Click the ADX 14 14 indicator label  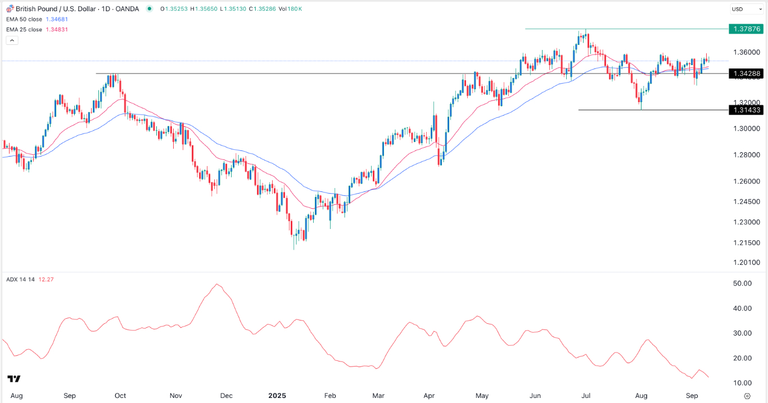[20, 278]
